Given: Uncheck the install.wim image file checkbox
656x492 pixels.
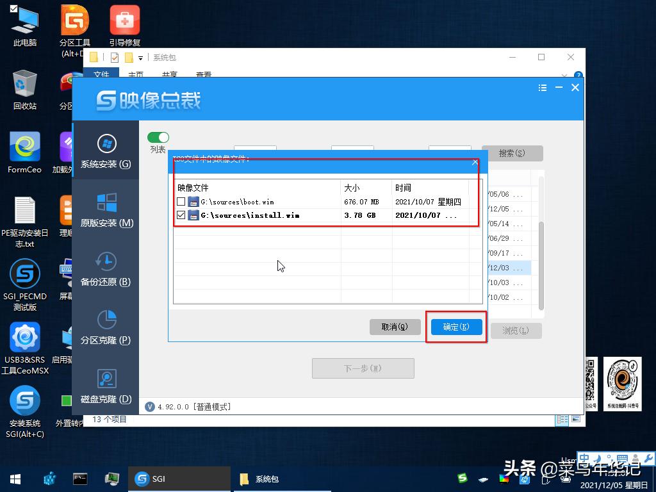Looking at the screenshot, I should [182, 215].
